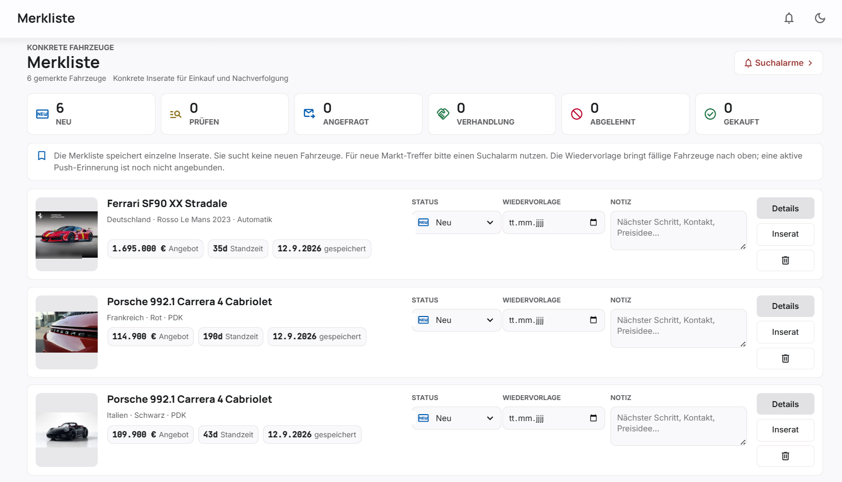Click the bookmark icon in the info banner
Viewport: 842px width, 482px height.
(42, 156)
